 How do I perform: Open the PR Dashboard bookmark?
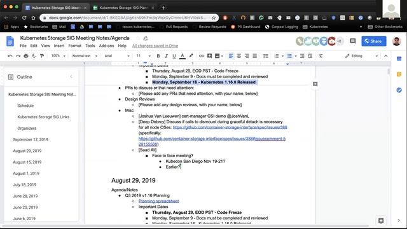pyautogui.click(x=245, y=27)
